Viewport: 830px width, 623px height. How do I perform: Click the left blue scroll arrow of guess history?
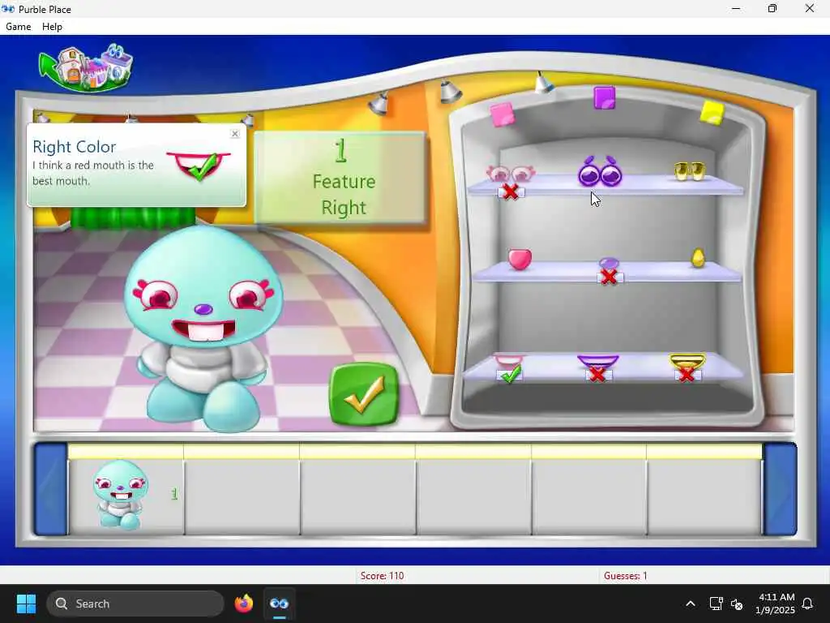click(x=51, y=489)
